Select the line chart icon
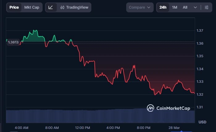This screenshot has height=132, width=216. [x=51, y=7]
